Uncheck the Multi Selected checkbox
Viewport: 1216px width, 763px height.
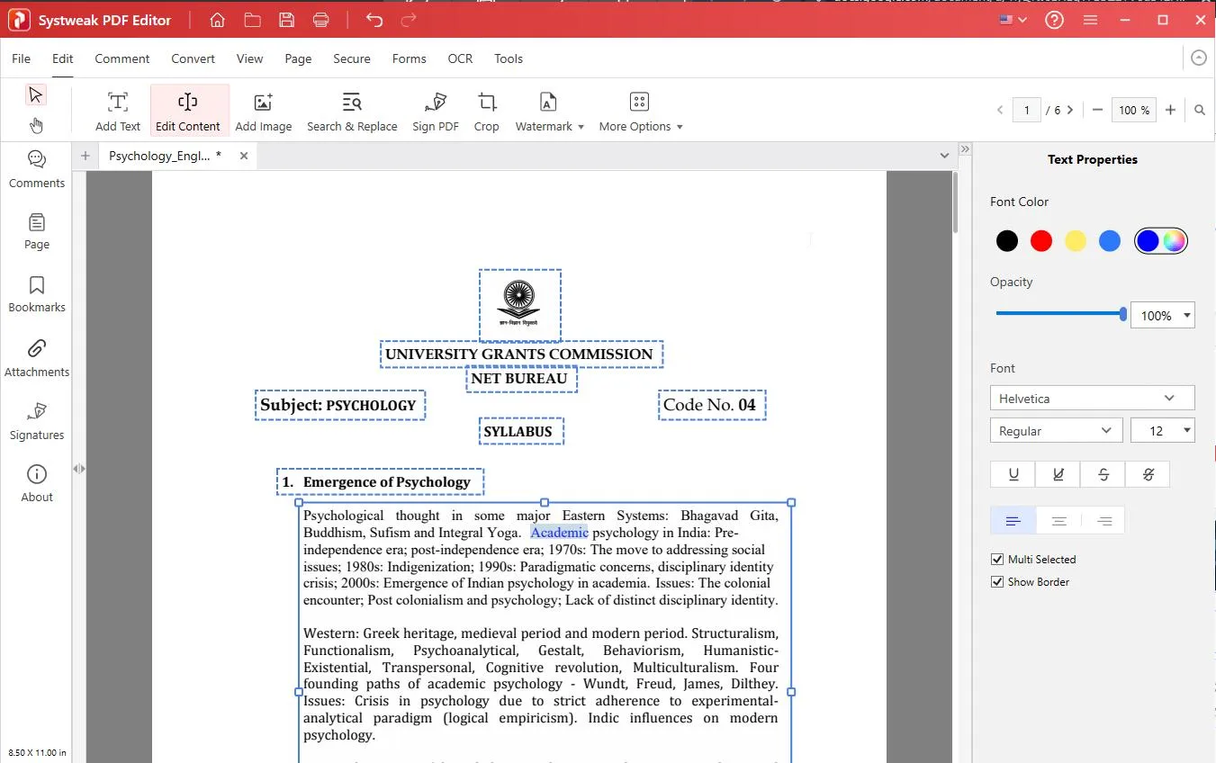996,559
